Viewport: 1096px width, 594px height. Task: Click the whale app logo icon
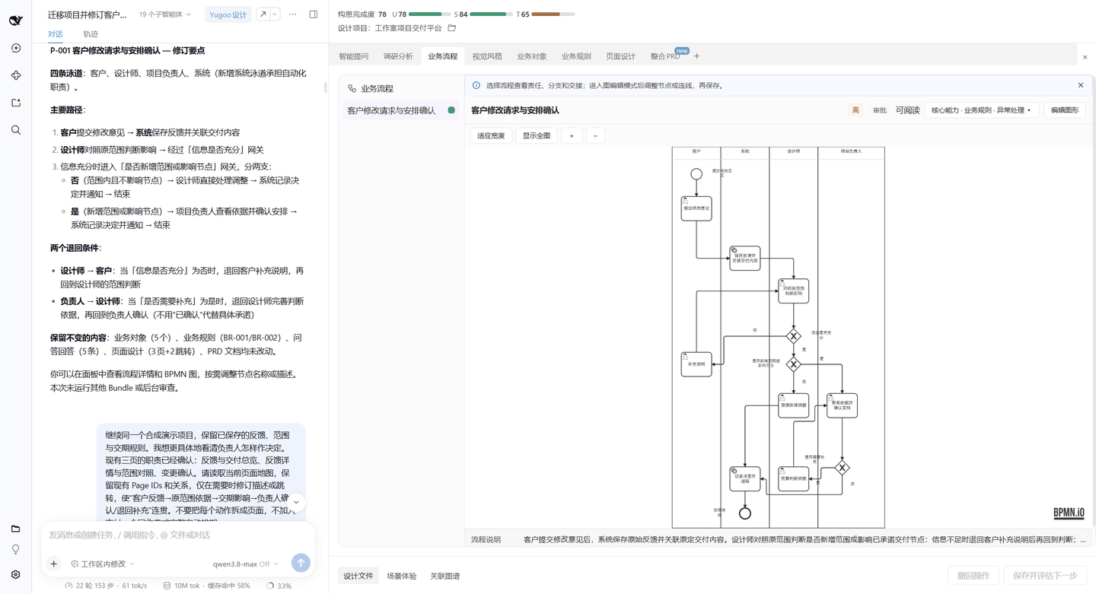pyautogui.click(x=16, y=21)
